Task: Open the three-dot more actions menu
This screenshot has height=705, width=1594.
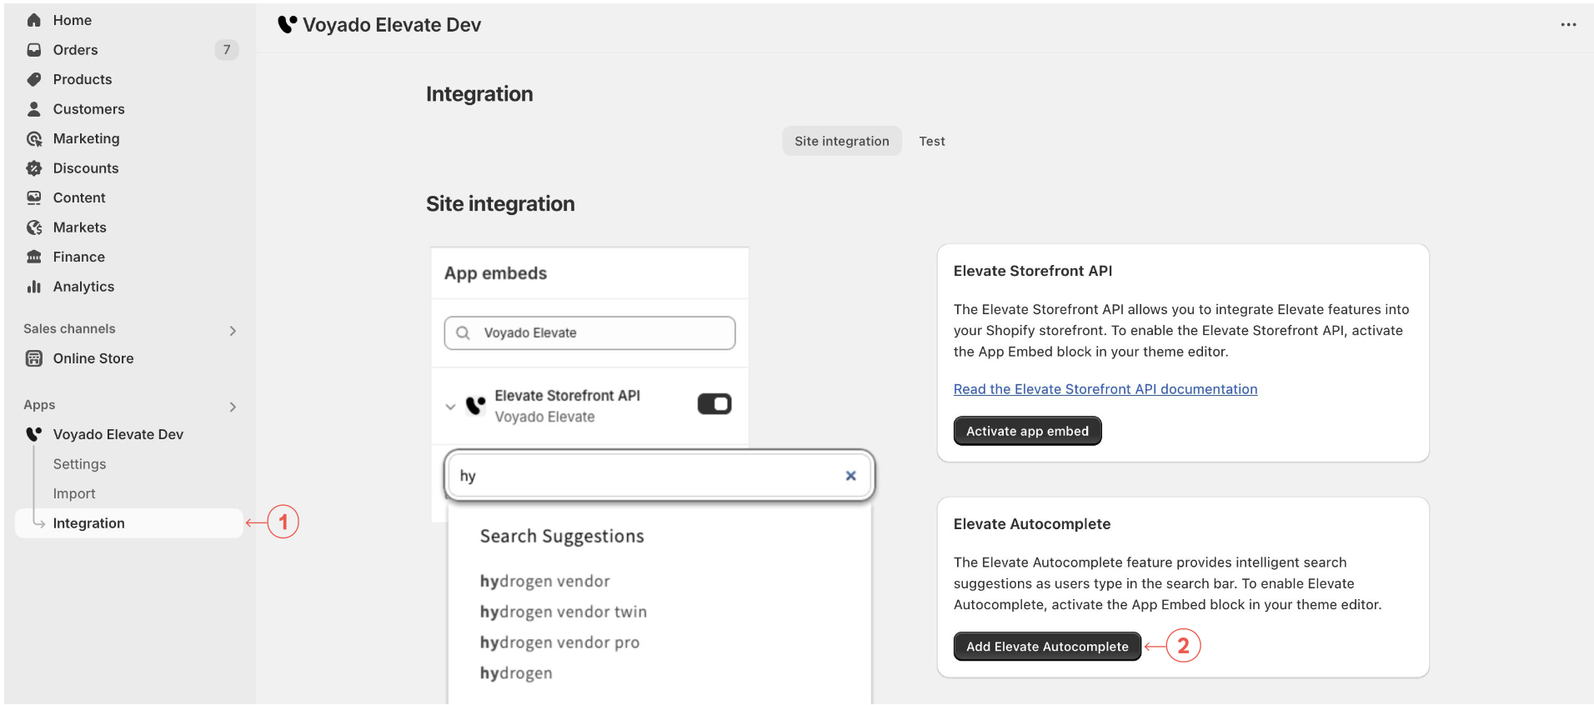Action: (x=1568, y=25)
